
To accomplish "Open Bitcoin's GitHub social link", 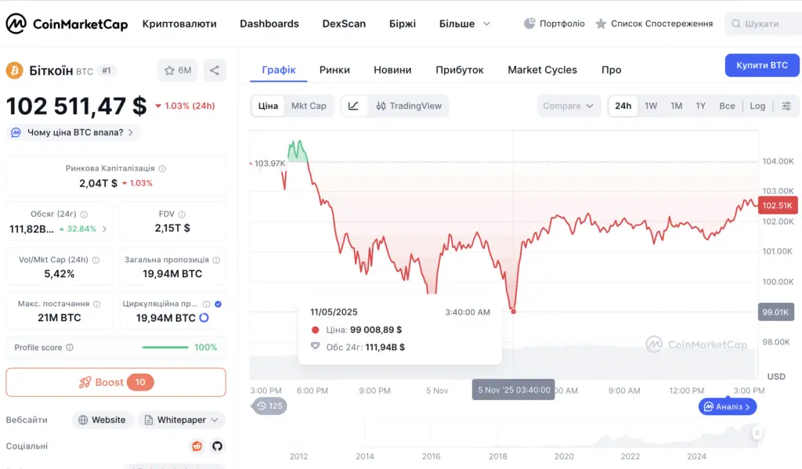I will coord(218,446).
